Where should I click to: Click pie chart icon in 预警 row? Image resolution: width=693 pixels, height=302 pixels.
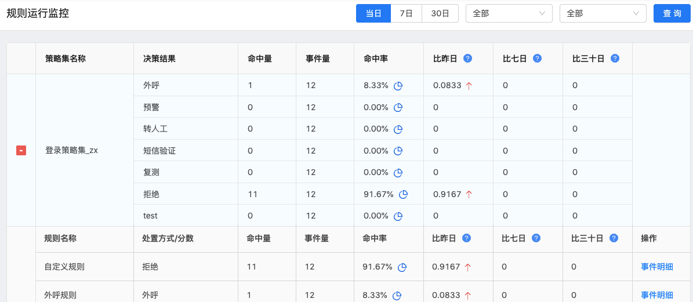[398, 107]
